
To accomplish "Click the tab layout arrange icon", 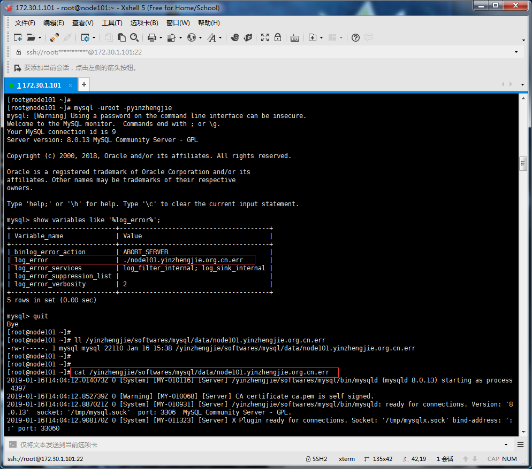I will point(332,37).
